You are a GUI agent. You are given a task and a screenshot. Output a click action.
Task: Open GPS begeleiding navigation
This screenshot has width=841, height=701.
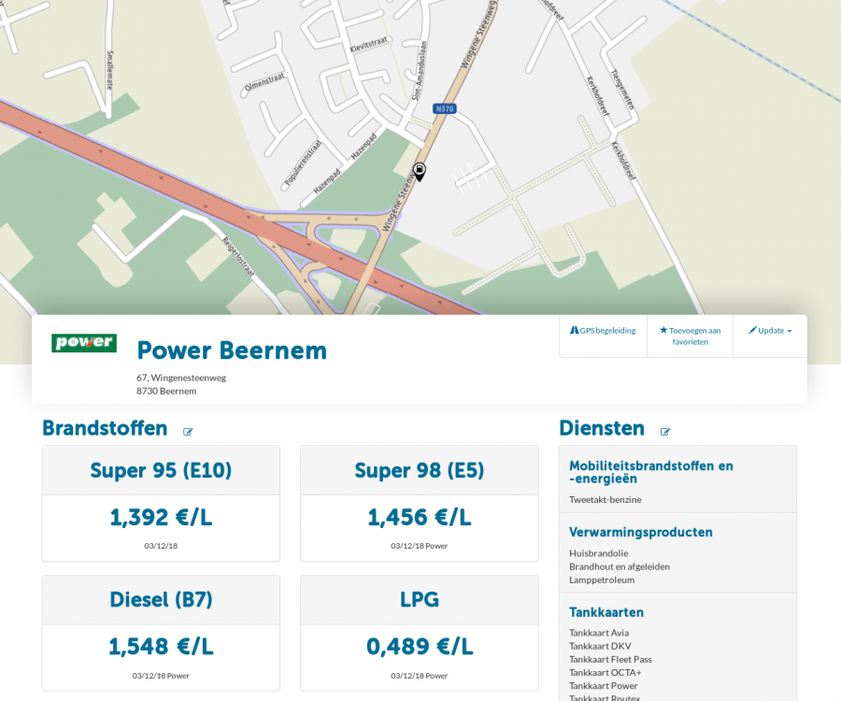pyautogui.click(x=603, y=330)
